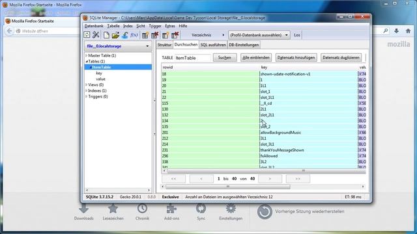This screenshot has height=234, width=417.
Task: Select the row with key 'slot_1L1'
Action: coord(263,97)
